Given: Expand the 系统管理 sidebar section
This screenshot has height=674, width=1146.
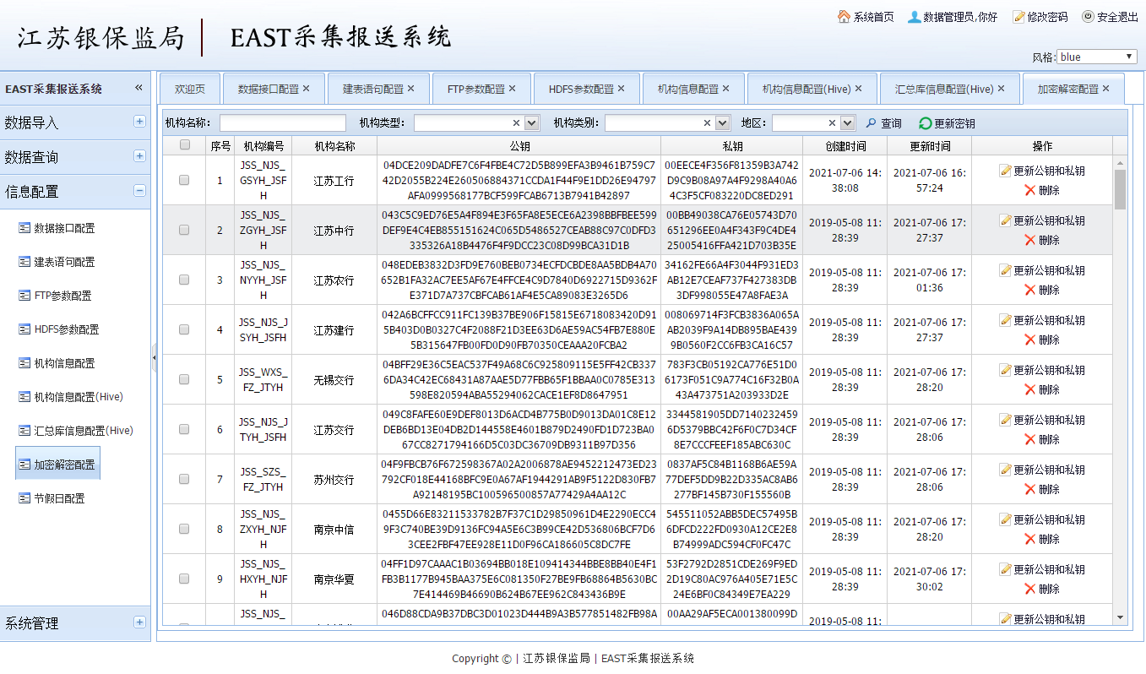Looking at the screenshot, I should (139, 622).
